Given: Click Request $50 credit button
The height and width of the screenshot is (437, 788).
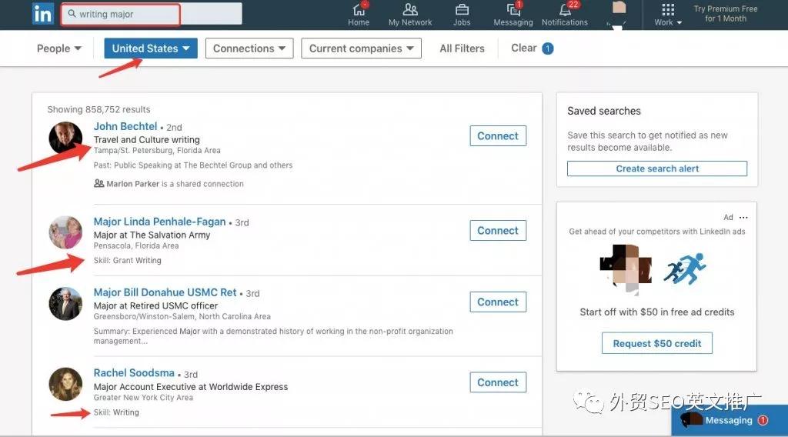Looking at the screenshot, I should coord(657,344).
